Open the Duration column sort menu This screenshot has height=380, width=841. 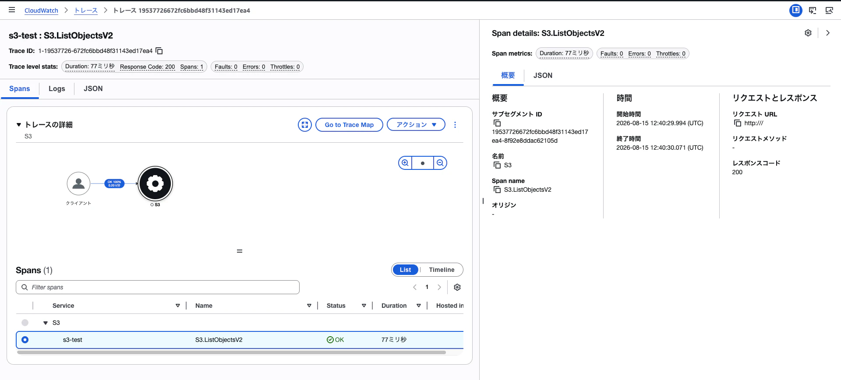click(x=419, y=306)
